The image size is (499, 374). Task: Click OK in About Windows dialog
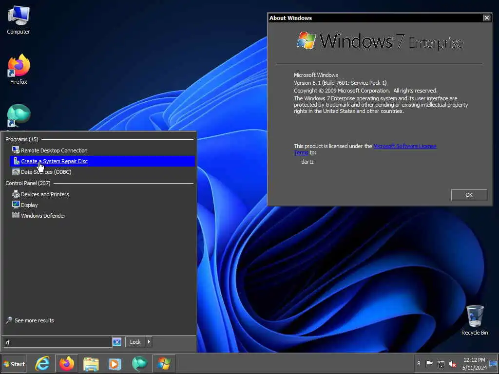(469, 195)
